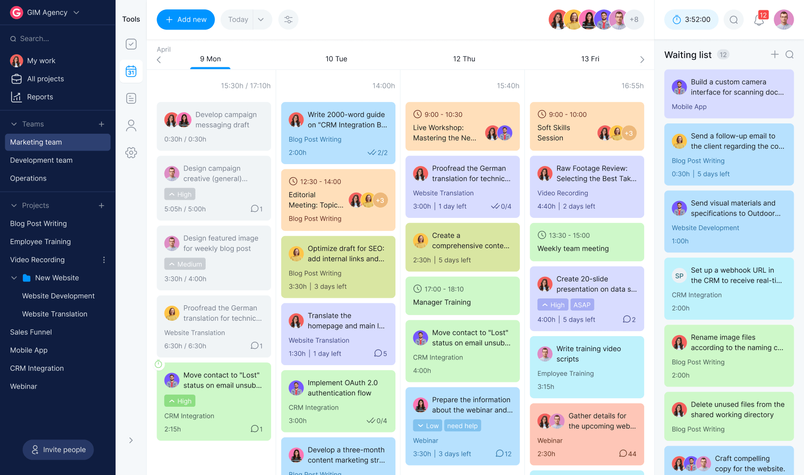Open Reports chart icon in sidebar
The image size is (804, 475).
pyautogui.click(x=16, y=97)
